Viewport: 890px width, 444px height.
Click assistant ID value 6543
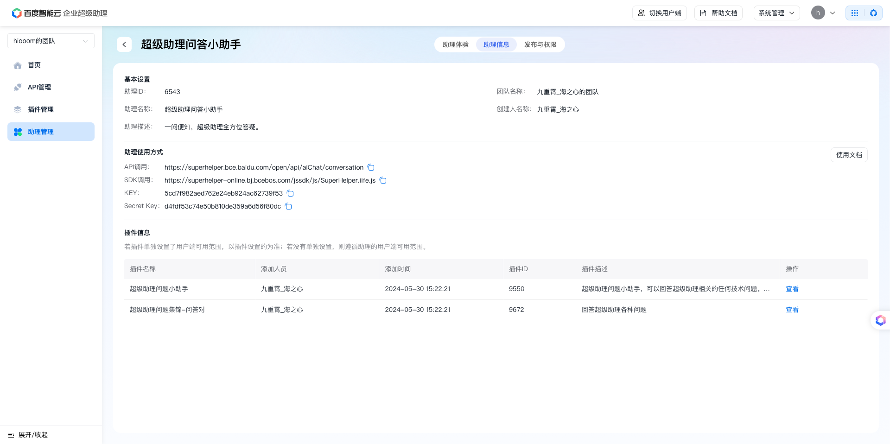pos(172,92)
